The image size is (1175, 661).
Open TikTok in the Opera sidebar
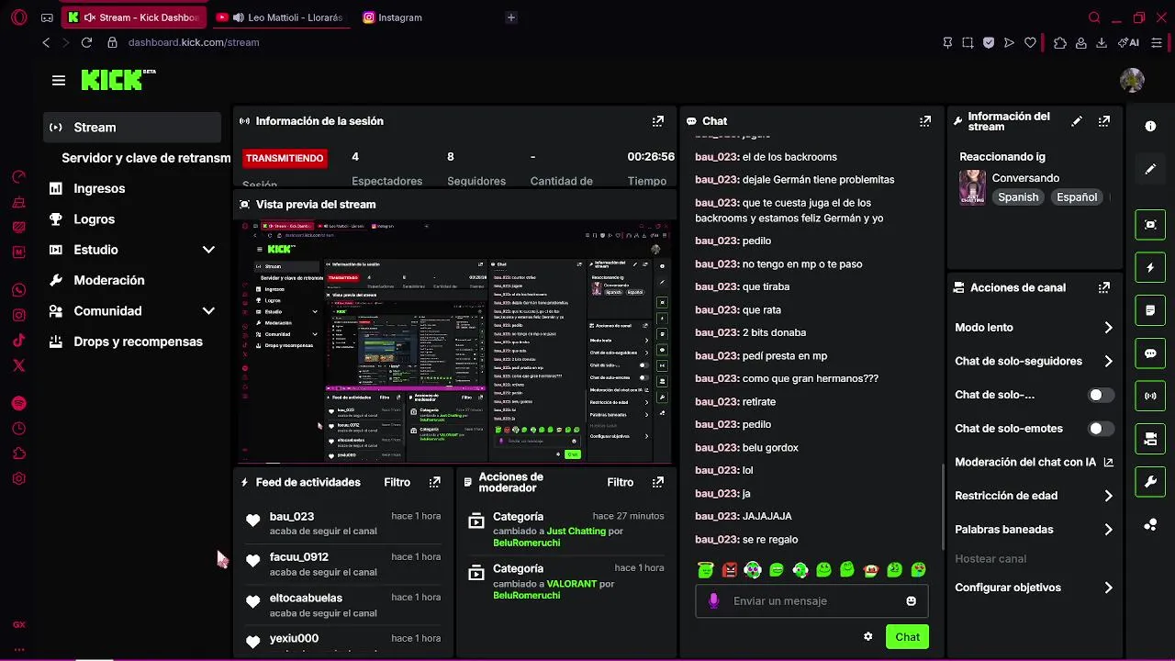[19, 341]
